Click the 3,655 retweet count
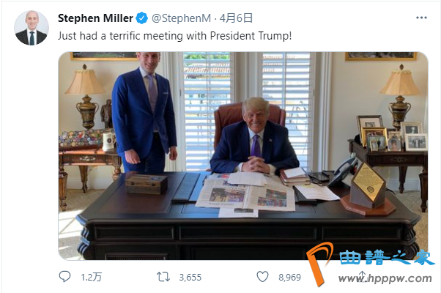 coord(190,277)
